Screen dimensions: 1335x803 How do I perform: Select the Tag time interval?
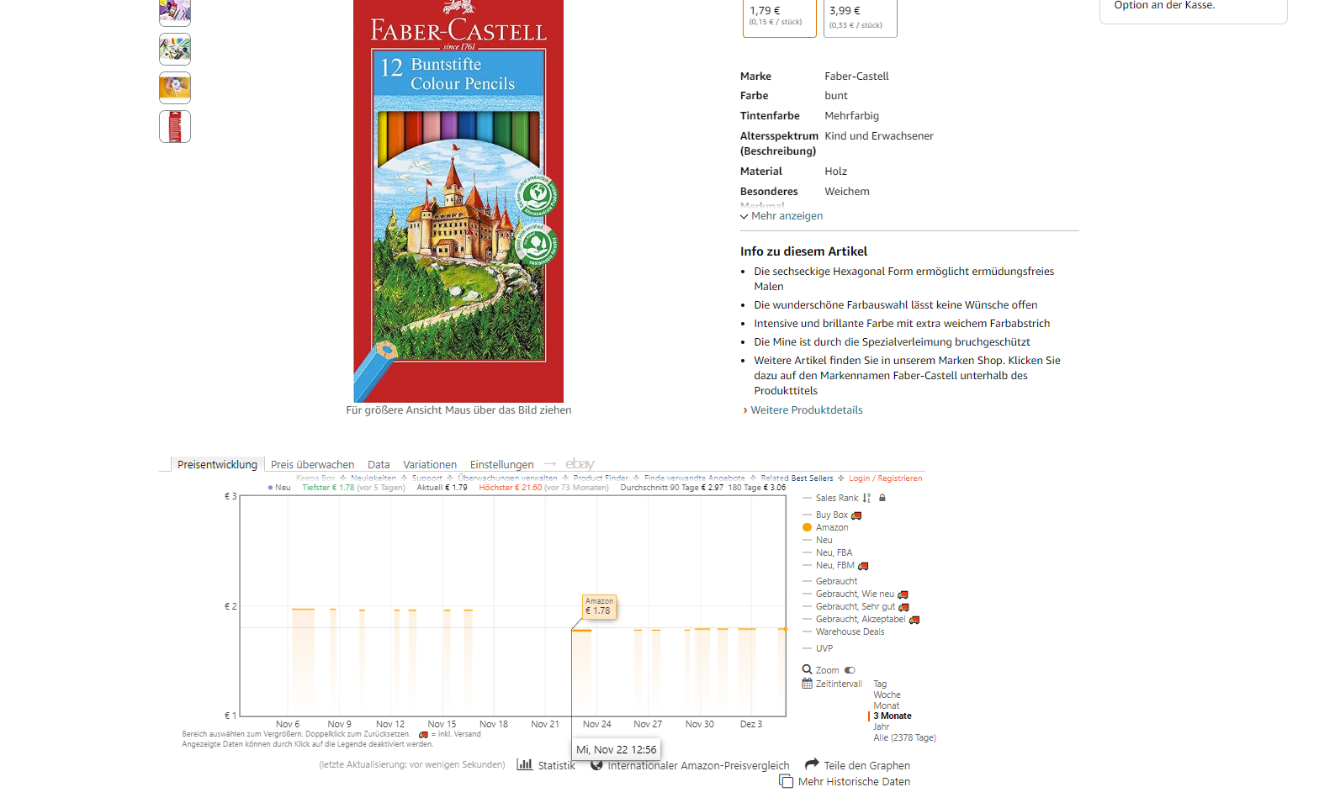pos(880,684)
